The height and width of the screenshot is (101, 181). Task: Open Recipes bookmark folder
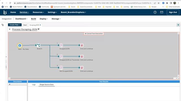153,7
